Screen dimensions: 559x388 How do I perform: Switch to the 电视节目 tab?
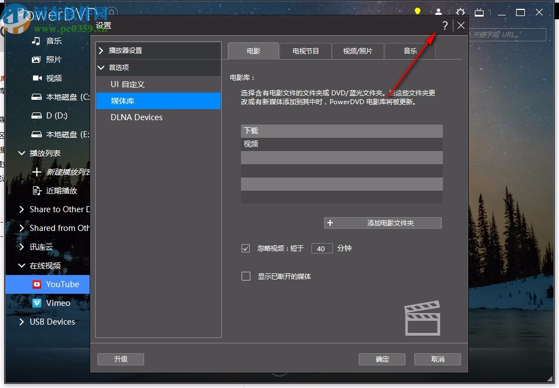(x=305, y=50)
